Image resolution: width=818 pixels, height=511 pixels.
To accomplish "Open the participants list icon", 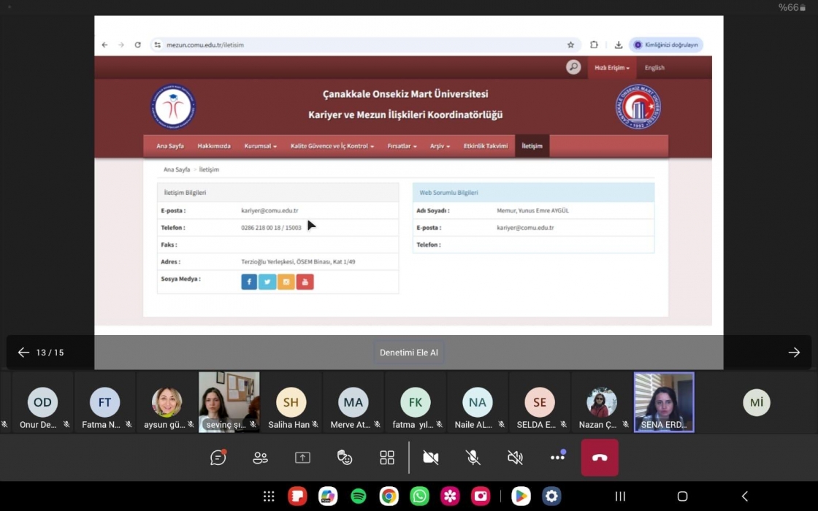I will pyautogui.click(x=260, y=457).
